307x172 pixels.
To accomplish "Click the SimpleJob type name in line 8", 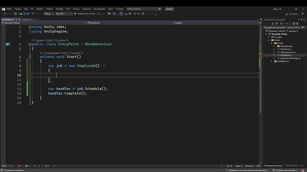I will click(86, 66).
